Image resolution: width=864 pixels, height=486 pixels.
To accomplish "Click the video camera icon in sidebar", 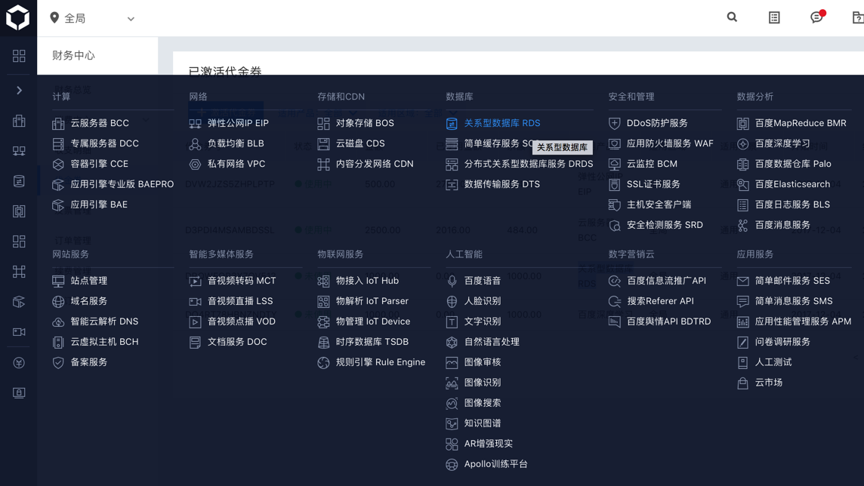I will [x=19, y=332].
